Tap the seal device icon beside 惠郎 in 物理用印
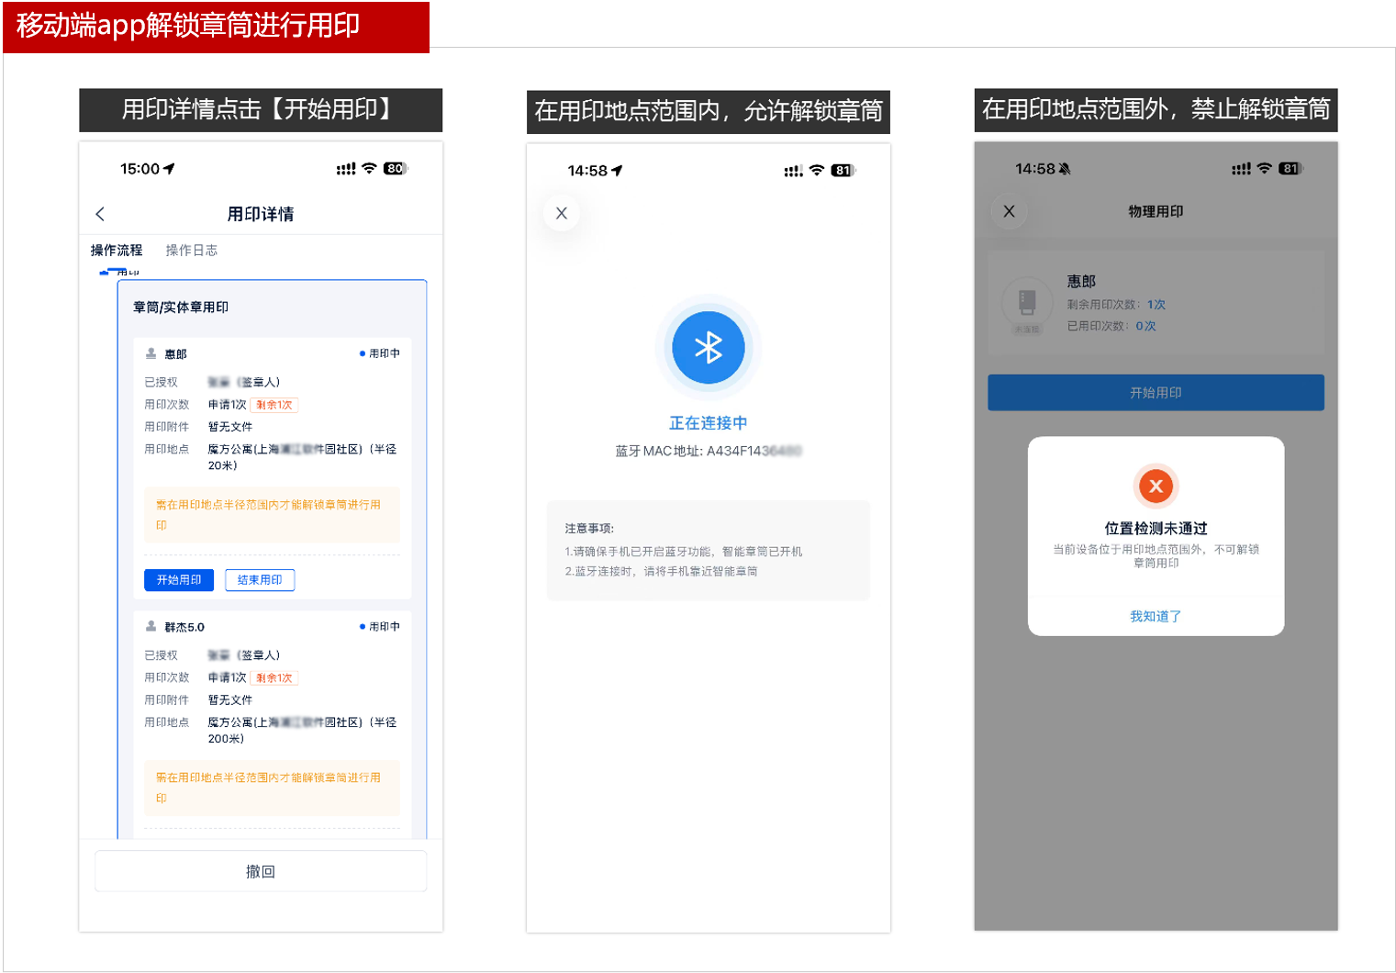This screenshot has height=973, width=1396. [x=1027, y=302]
